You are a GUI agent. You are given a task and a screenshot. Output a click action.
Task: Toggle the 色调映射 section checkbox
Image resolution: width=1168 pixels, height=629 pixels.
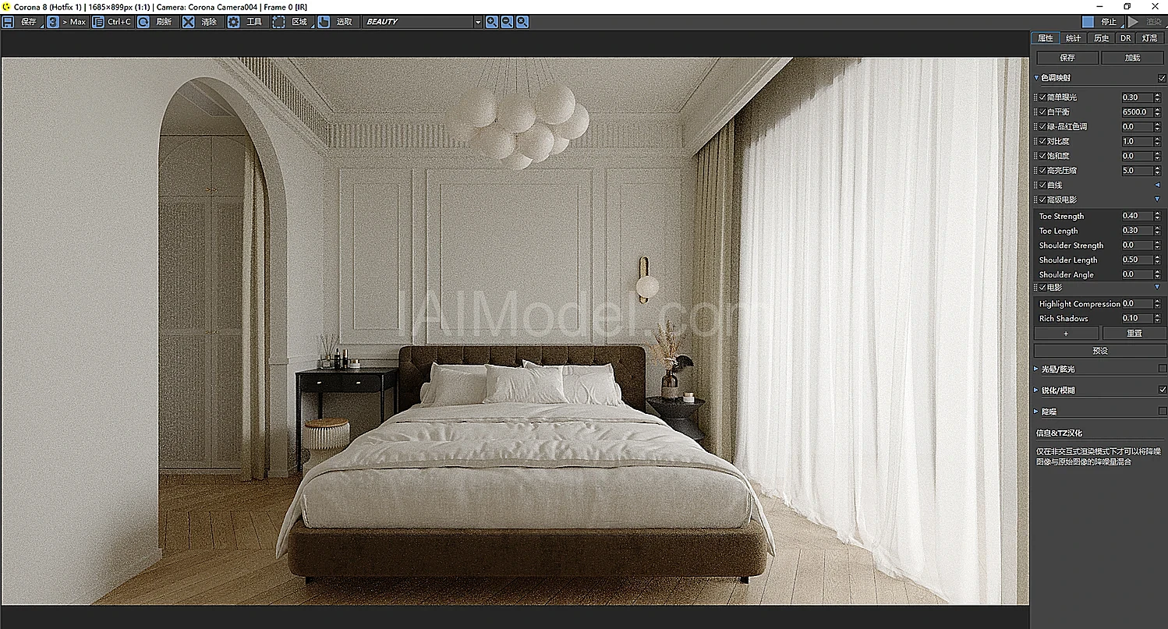click(x=1163, y=78)
